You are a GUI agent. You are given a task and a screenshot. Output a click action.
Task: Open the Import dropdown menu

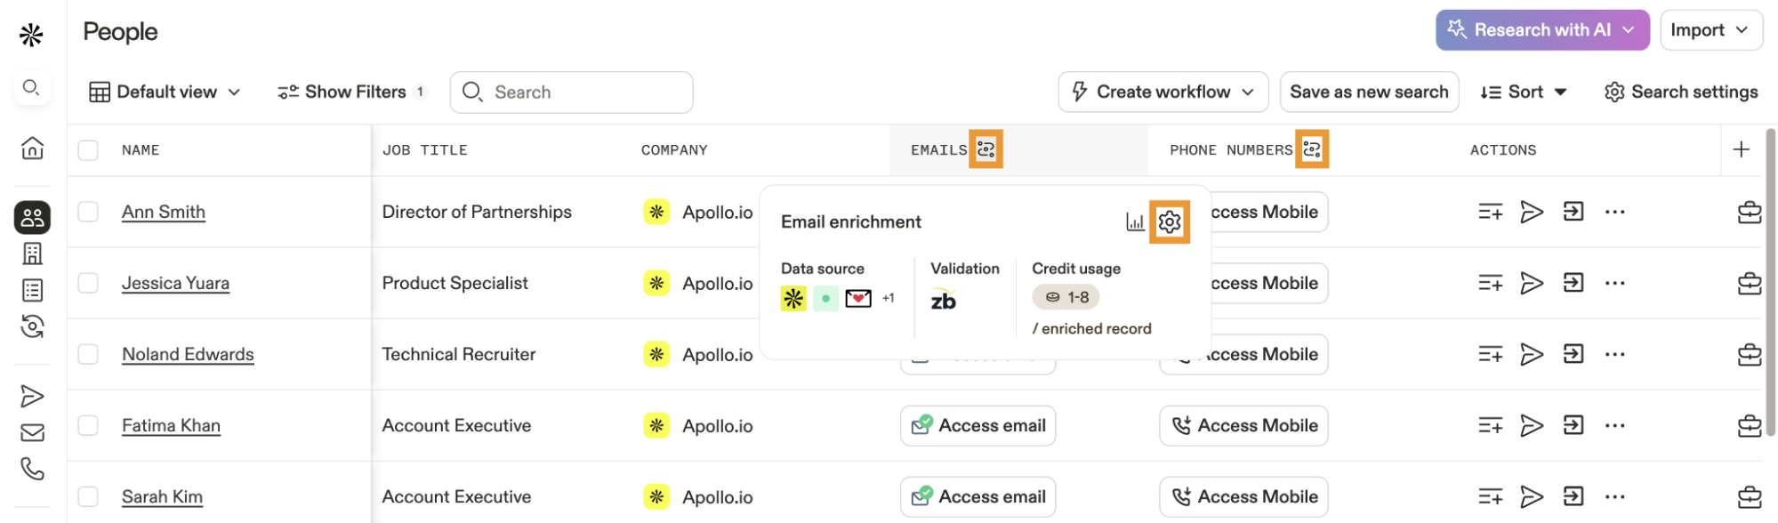[x=1710, y=30]
